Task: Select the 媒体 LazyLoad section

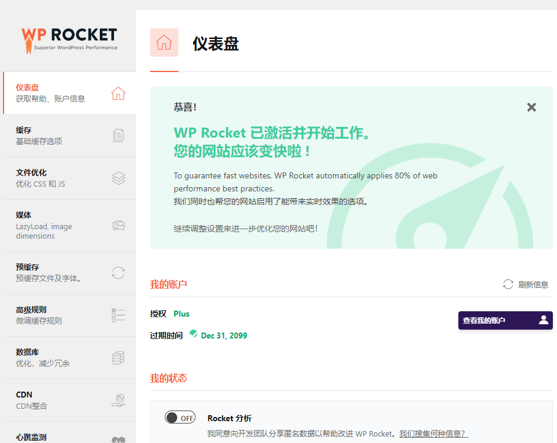Action: coord(70,226)
